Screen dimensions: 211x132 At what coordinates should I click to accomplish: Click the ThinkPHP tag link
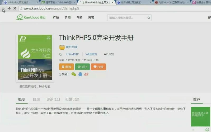[x=72, y=54]
